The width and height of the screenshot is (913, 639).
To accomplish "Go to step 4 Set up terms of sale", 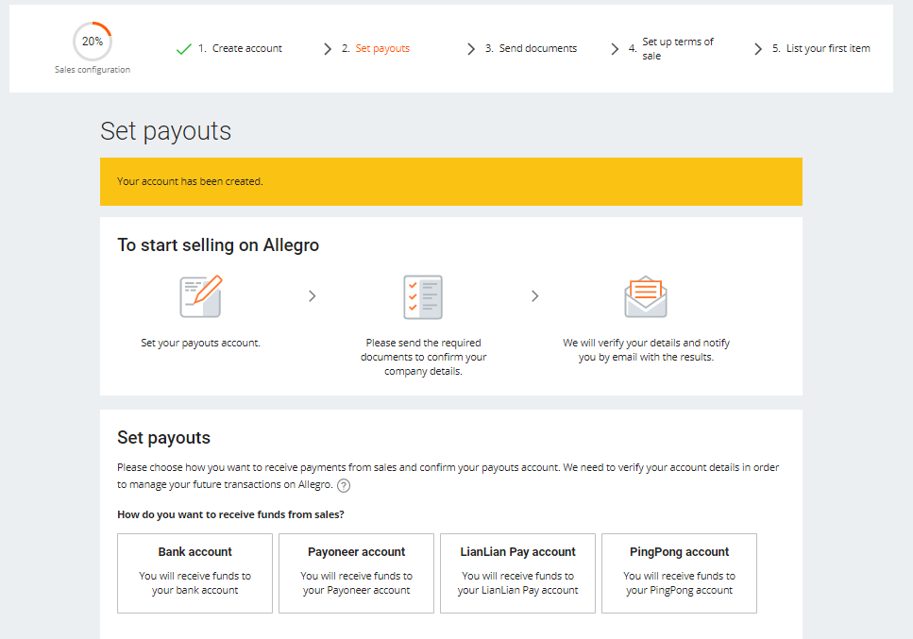I will click(677, 48).
